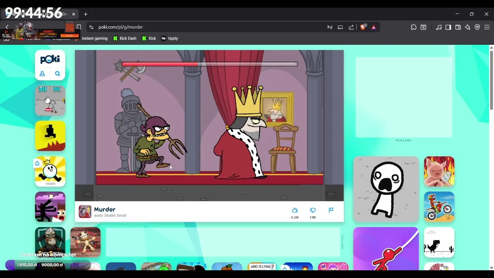Open the browser hamburger main menu
This screenshot has width=494, height=278.
pos(487,27)
